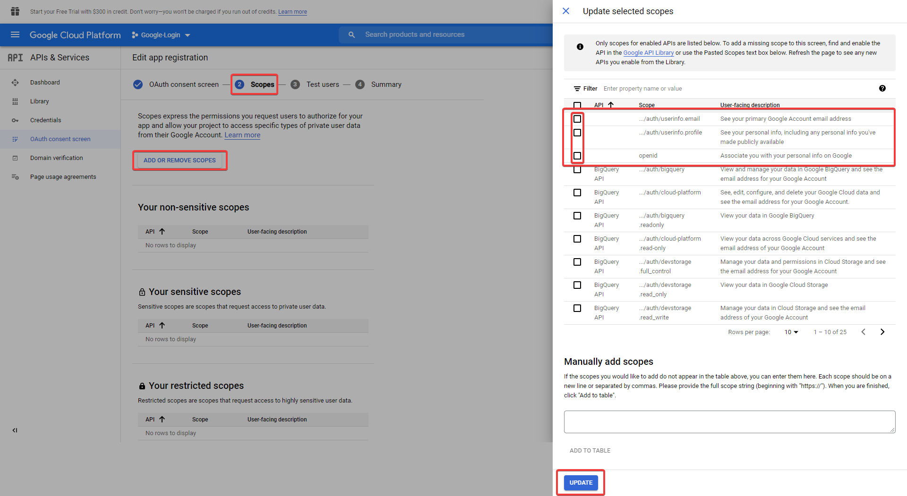Click the filter help question mark icon

pyautogui.click(x=882, y=88)
